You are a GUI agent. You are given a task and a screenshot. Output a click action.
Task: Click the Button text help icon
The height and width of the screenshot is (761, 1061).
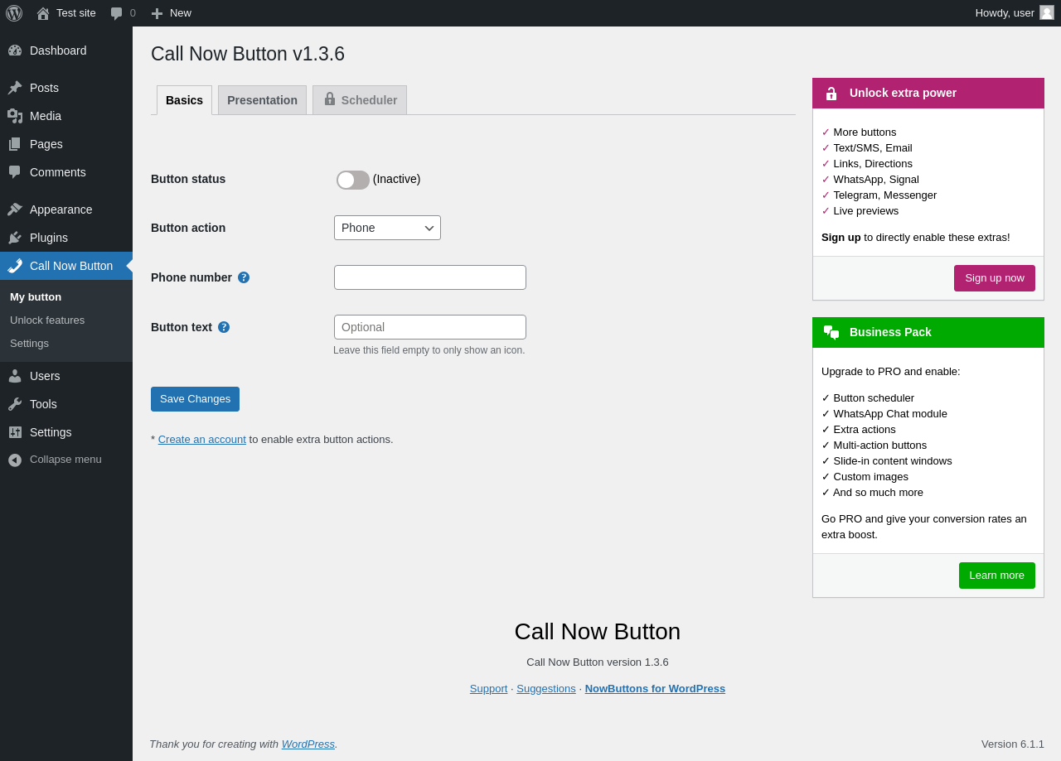[x=224, y=327]
